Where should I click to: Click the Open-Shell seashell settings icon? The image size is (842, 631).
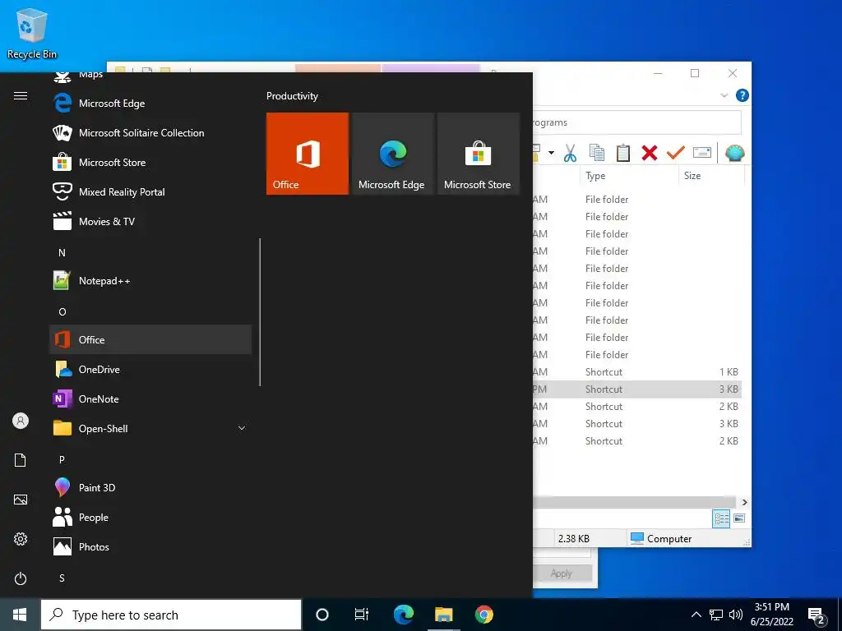point(734,154)
